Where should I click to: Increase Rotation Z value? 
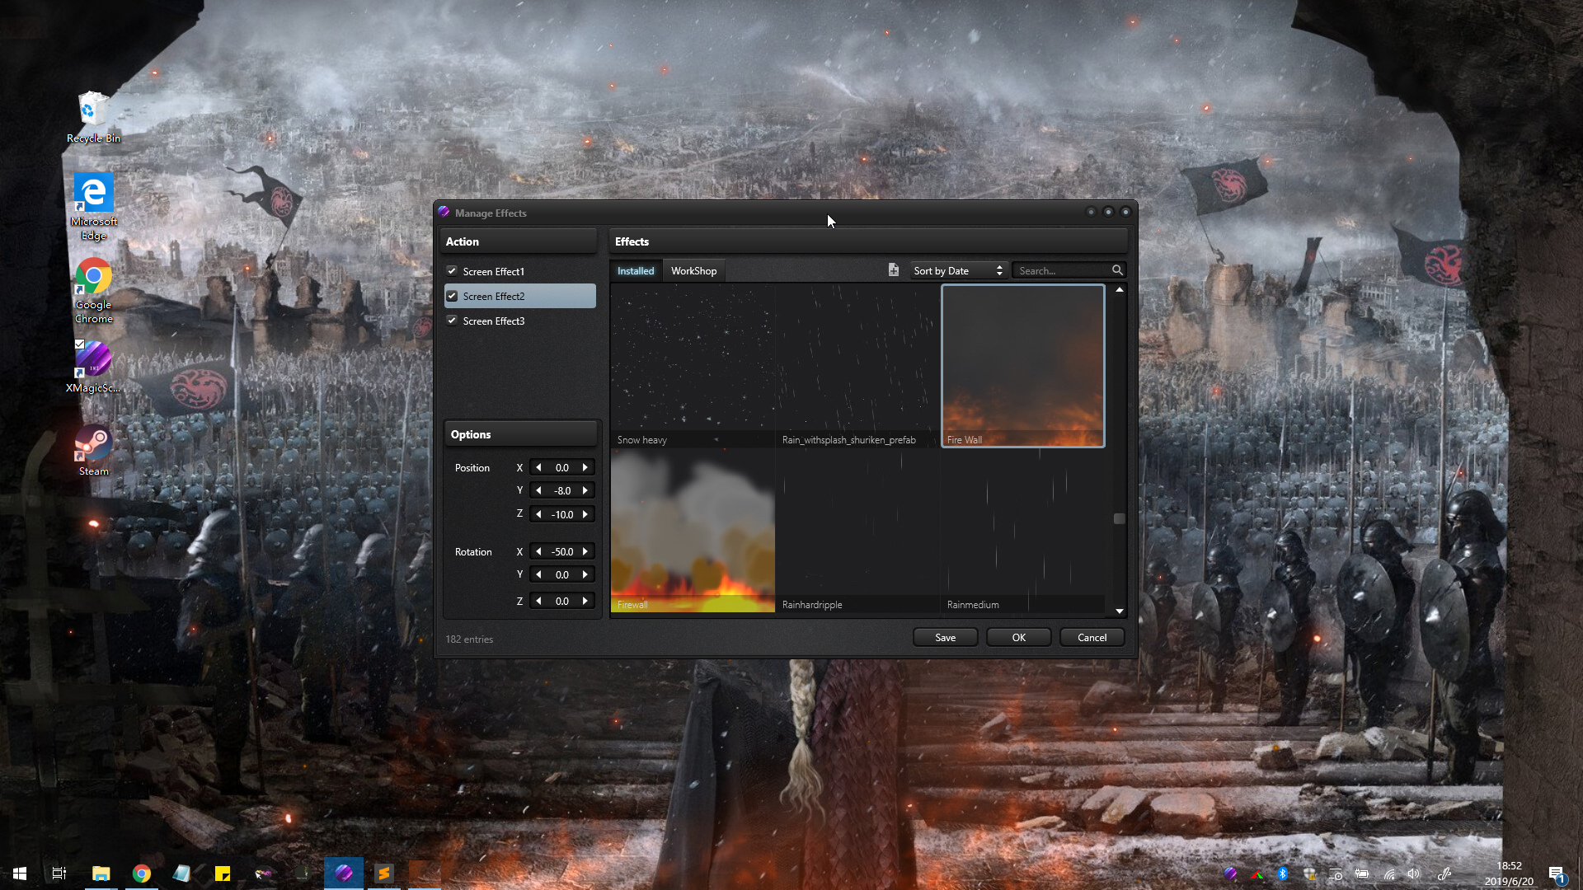[585, 601]
